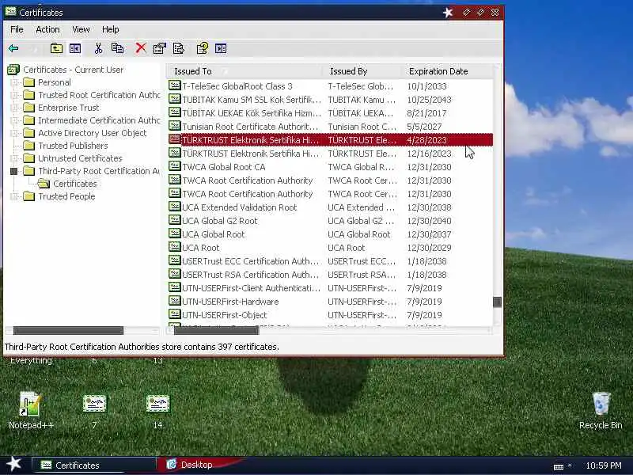Expand the Untrusted Certificates node
Viewport: 633px width, 475px height.
(14, 158)
